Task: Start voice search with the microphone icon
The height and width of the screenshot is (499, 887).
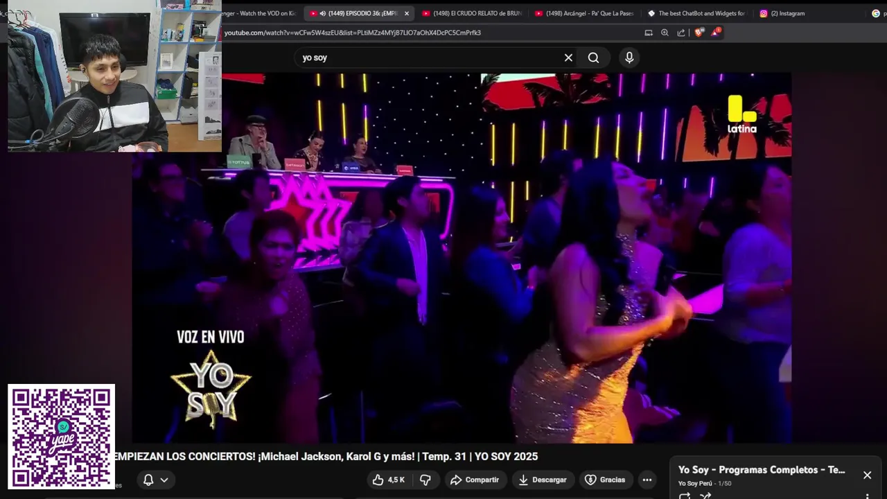Action: (629, 58)
